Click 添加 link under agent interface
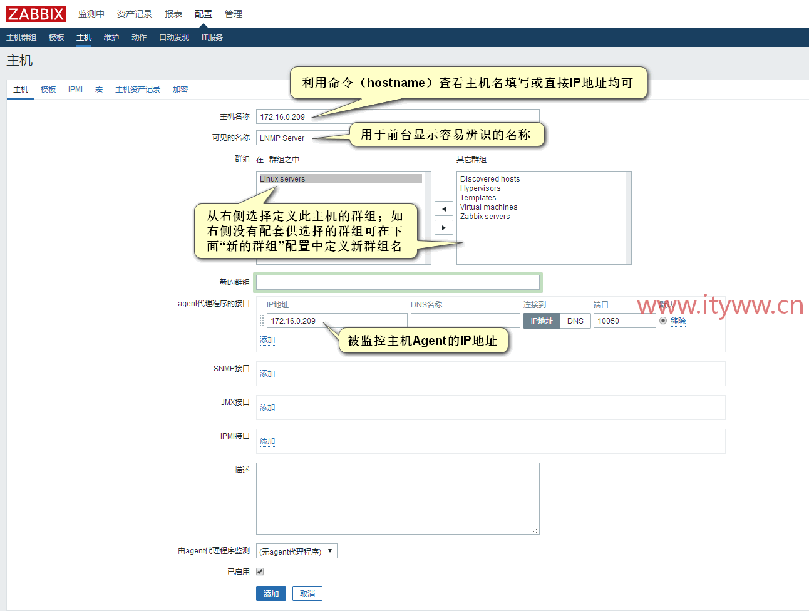This screenshot has height=611, width=809. 267,340
